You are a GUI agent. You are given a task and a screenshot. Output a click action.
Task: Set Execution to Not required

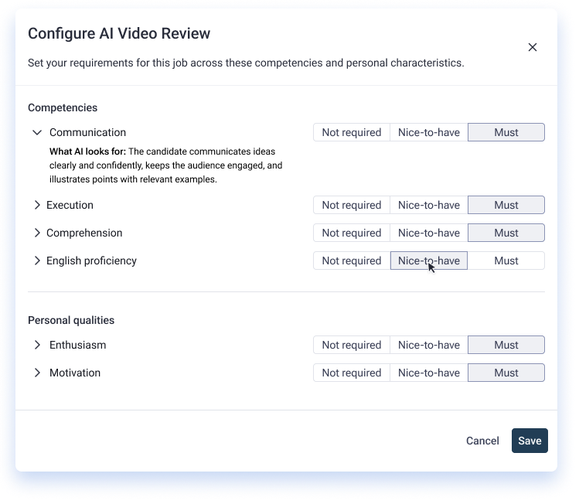click(x=352, y=205)
